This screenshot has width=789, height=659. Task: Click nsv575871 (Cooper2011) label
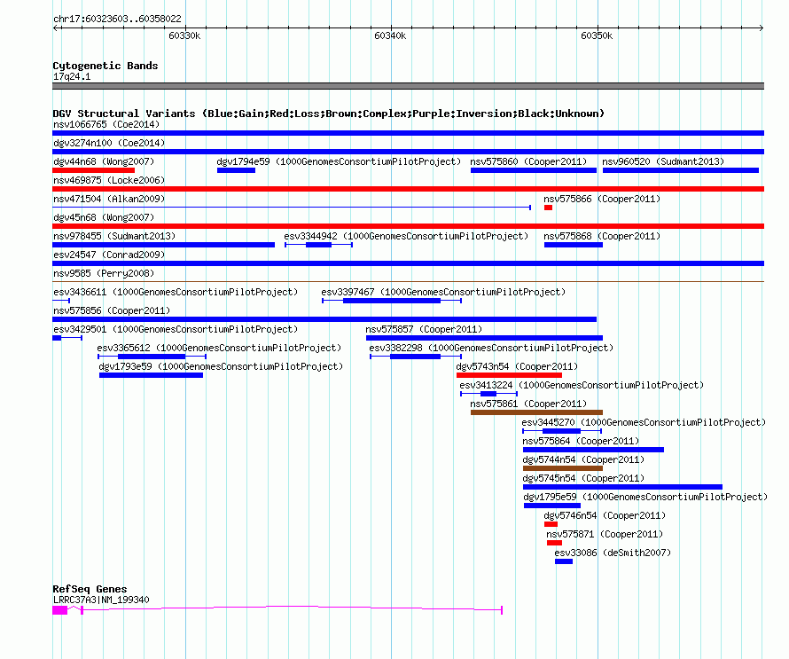[x=605, y=534]
